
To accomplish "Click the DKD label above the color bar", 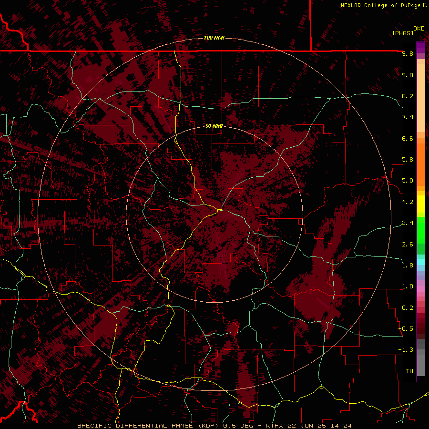I will click(x=419, y=29).
